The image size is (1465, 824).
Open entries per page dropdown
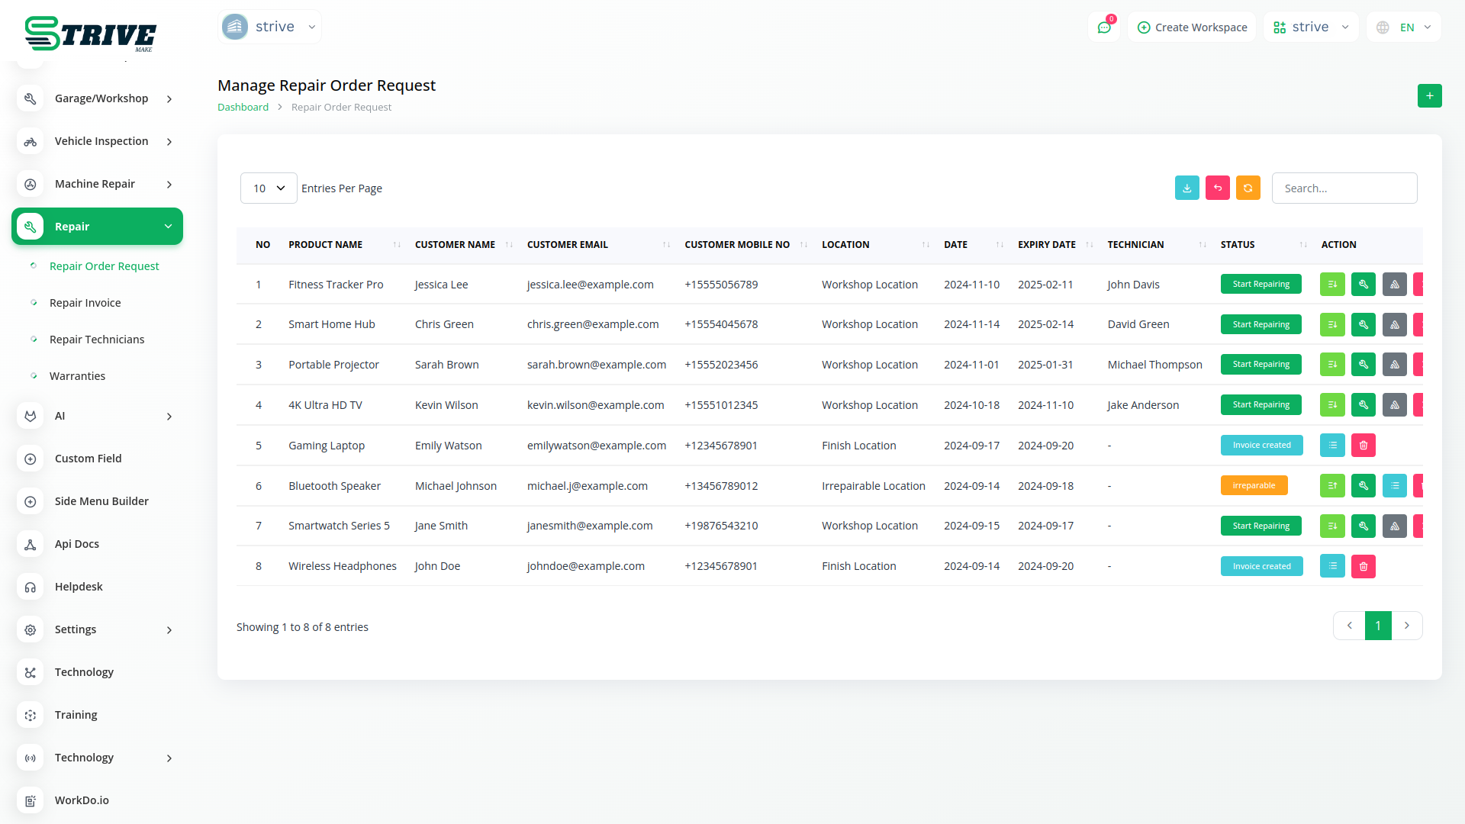pos(269,188)
